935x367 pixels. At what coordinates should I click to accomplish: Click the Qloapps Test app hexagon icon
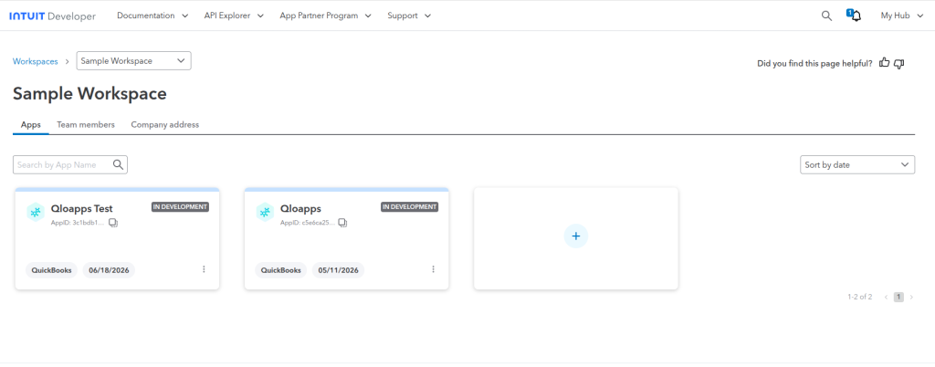(x=36, y=212)
